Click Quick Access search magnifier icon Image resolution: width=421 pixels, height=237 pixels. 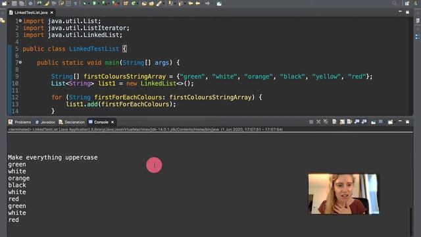tap(394, 3)
